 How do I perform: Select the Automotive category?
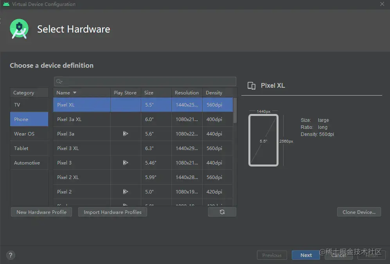29,163
